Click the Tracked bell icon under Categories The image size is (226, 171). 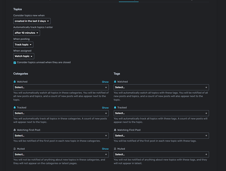click(x=15, y=107)
